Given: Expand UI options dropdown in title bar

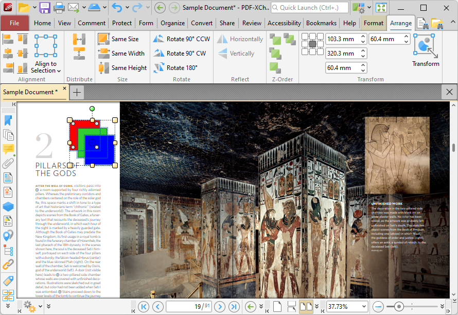Looking at the screenshot, I should (x=369, y=8).
